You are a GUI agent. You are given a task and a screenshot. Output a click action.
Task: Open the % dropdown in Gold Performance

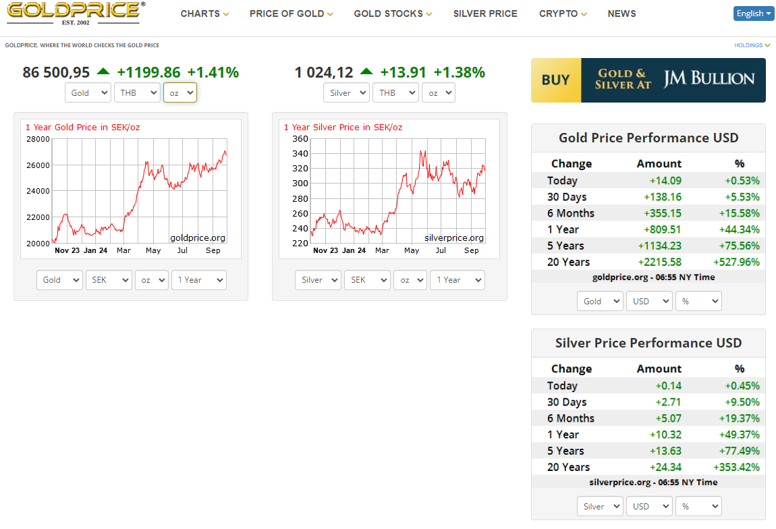698,302
